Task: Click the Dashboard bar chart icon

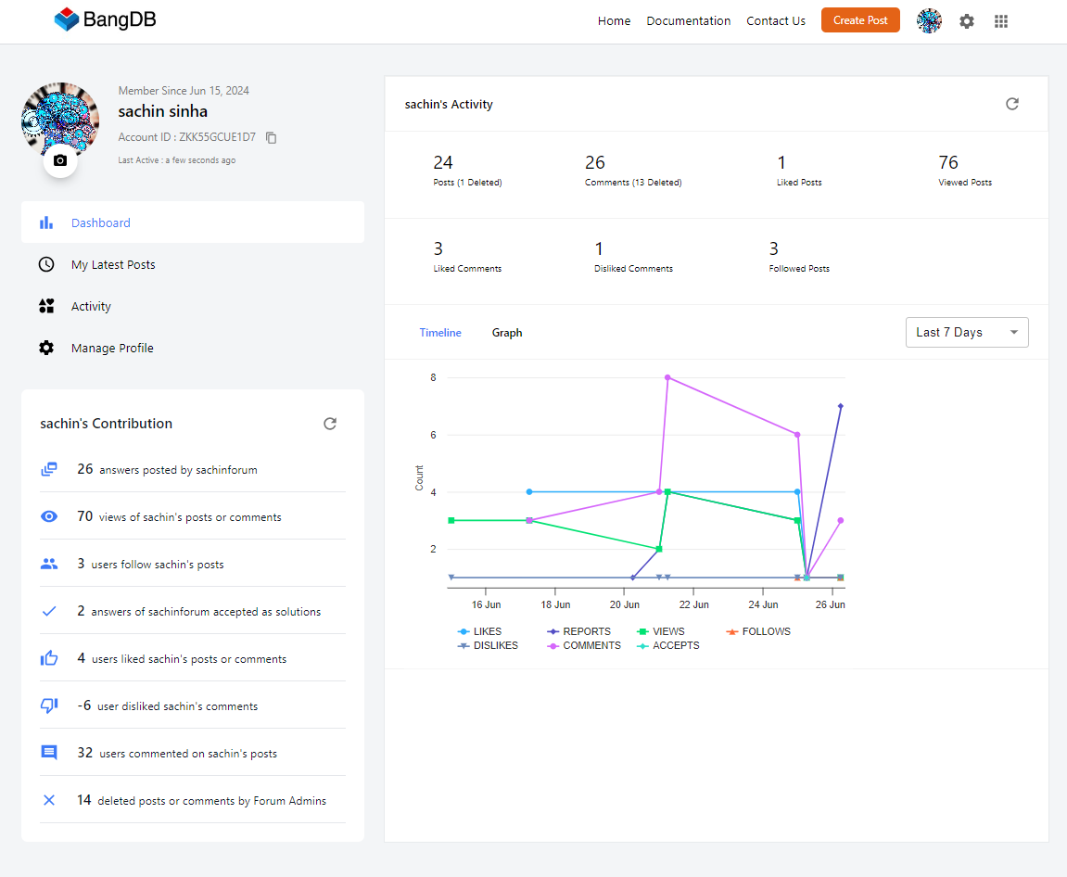Action: click(x=46, y=222)
